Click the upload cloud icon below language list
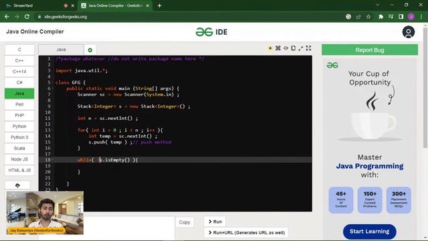Viewport: 428px width, 241px height. click(x=17, y=185)
